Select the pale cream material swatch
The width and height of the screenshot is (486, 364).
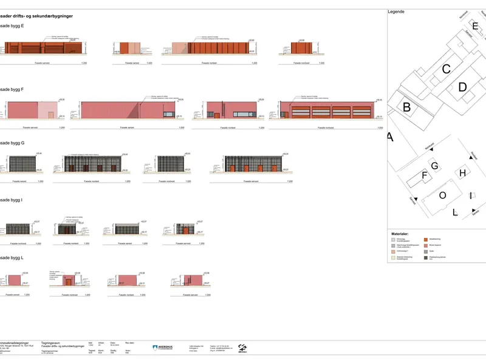(x=393, y=257)
